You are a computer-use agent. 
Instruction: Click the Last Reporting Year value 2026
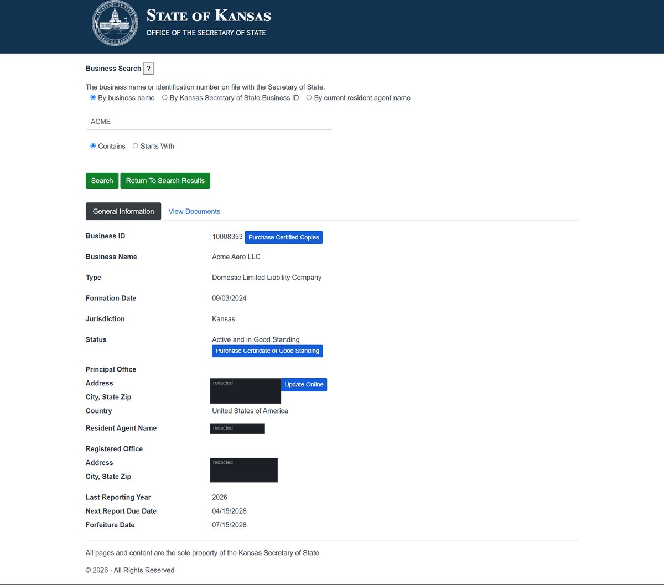220,498
